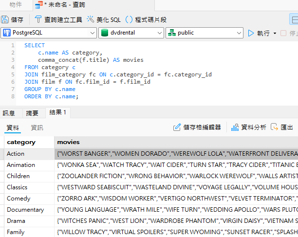Select the 資訊 info sub-tab
The height and width of the screenshot is (237, 298).
(37, 128)
